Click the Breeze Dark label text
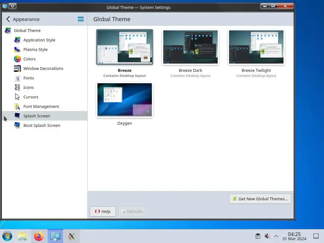This screenshot has width=324, height=243. click(x=190, y=71)
